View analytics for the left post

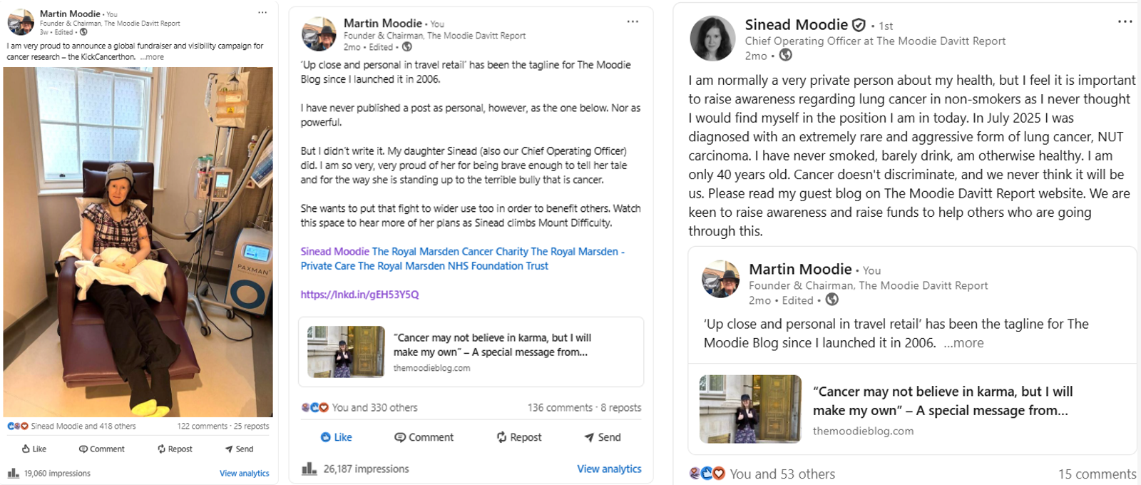[x=245, y=474]
